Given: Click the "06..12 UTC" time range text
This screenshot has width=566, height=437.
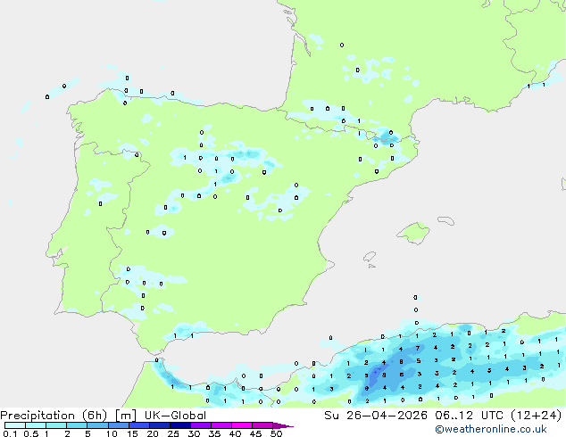Looking at the screenshot, I should point(469,416).
